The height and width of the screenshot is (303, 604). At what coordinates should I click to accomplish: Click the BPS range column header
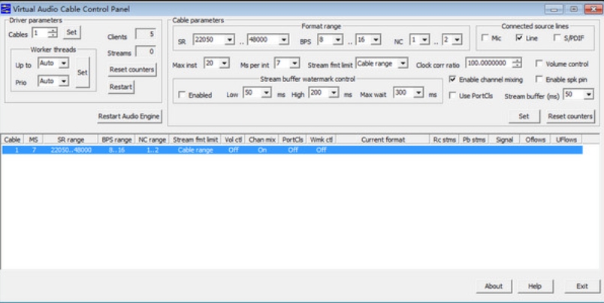click(x=116, y=140)
